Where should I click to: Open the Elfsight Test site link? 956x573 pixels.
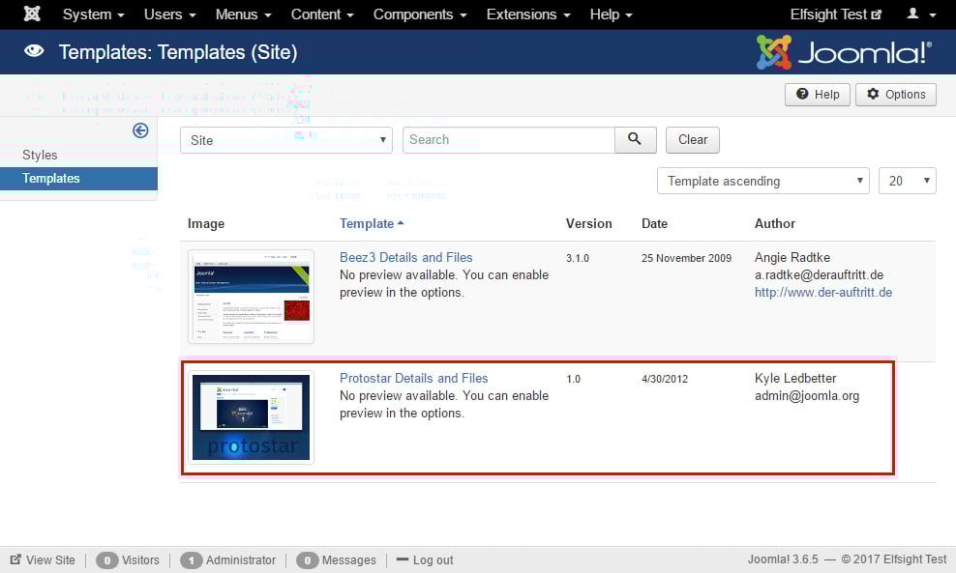tap(835, 14)
